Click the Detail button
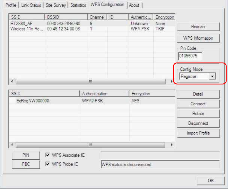The width and height of the screenshot is (228, 189). pos(198,94)
